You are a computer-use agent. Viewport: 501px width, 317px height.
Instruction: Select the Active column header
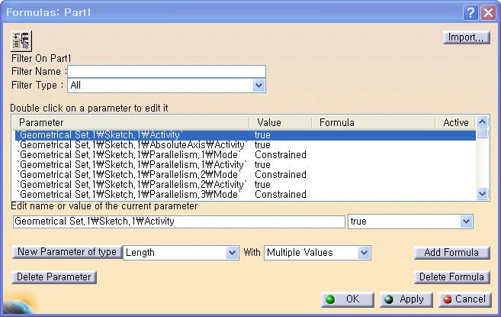pos(456,122)
